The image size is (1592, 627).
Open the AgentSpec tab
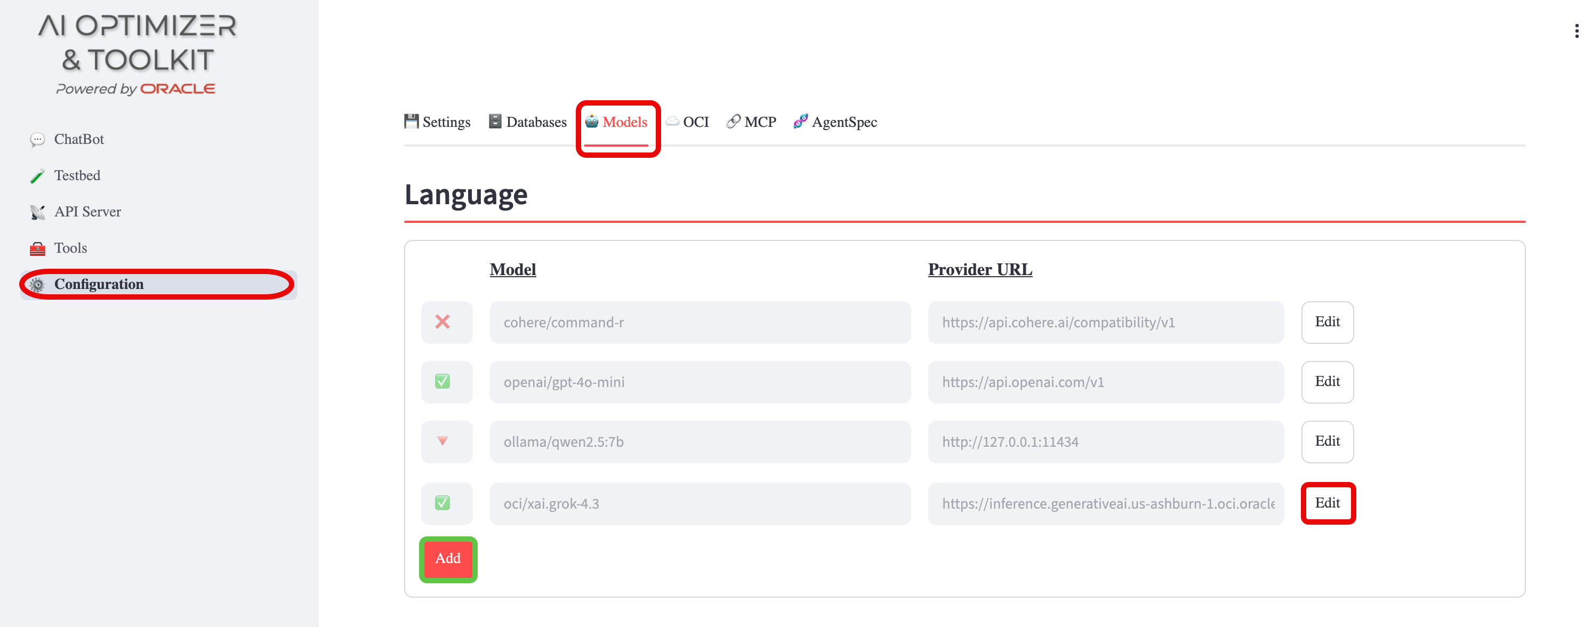(835, 122)
